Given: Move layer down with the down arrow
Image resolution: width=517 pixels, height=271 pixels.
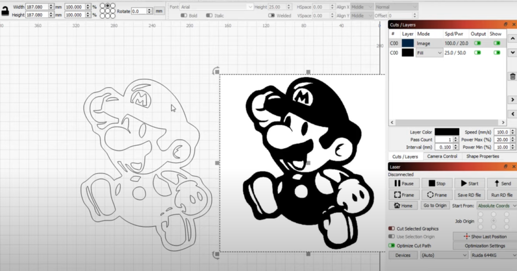Looking at the screenshot, I should pos(512,53).
